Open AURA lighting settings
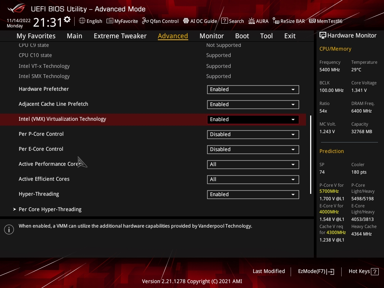384x288 pixels. pyautogui.click(x=258, y=21)
